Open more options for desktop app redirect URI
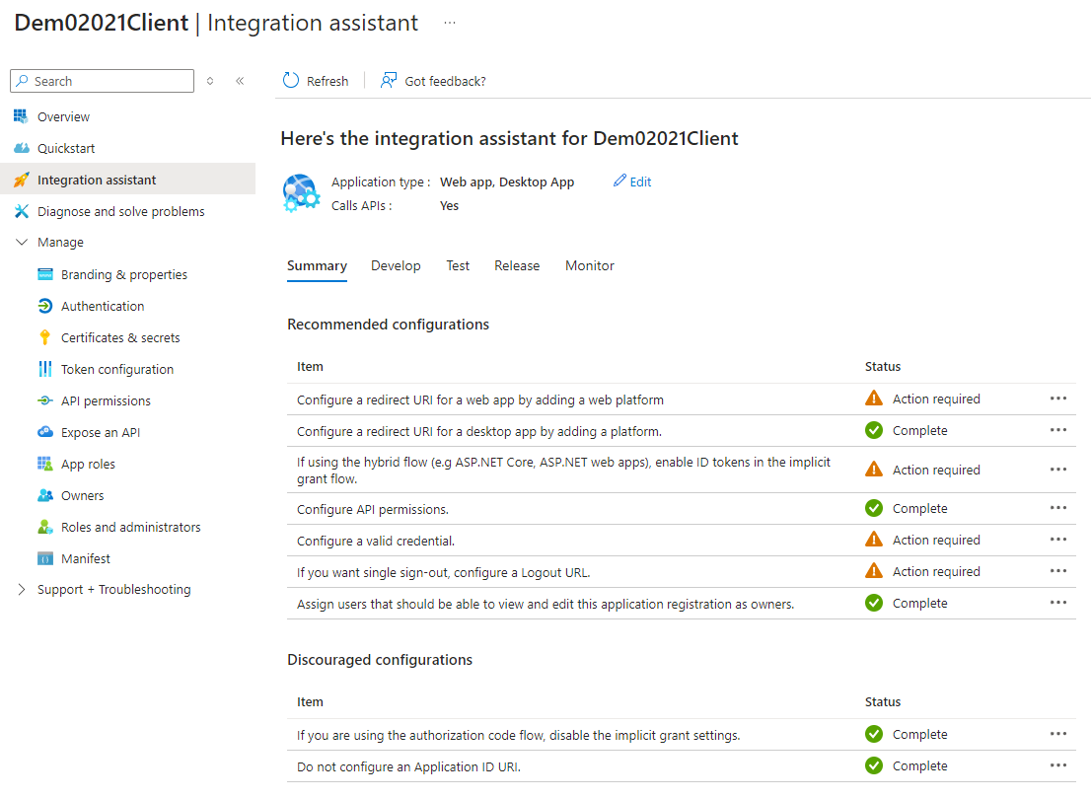The width and height of the screenshot is (1091, 799). click(x=1058, y=430)
